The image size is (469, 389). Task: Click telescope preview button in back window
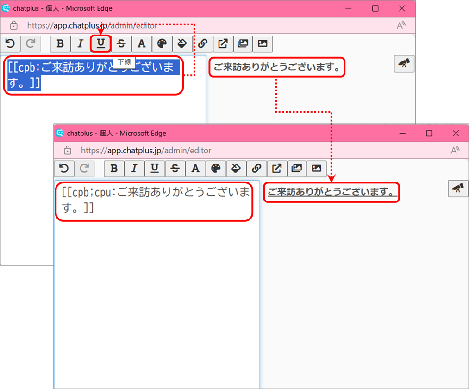coord(404,64)
